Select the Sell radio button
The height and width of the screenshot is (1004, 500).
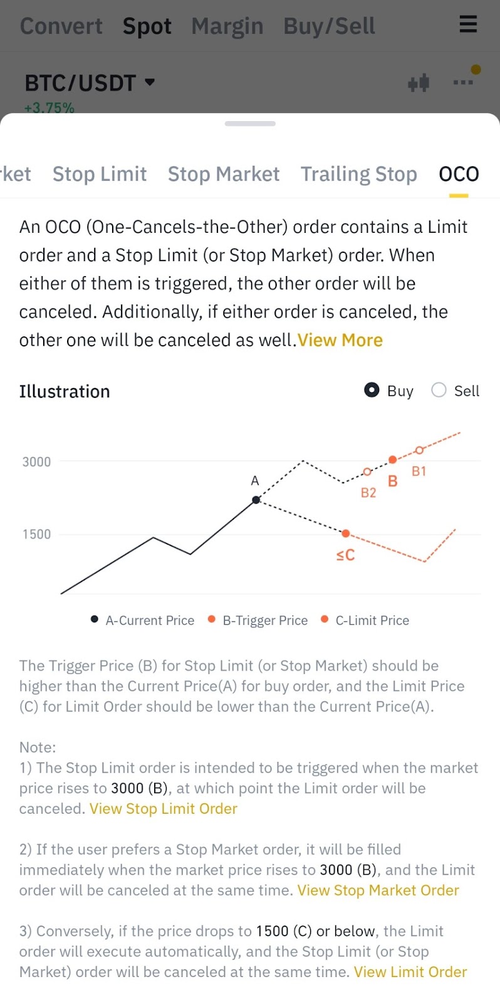[439, 390]
